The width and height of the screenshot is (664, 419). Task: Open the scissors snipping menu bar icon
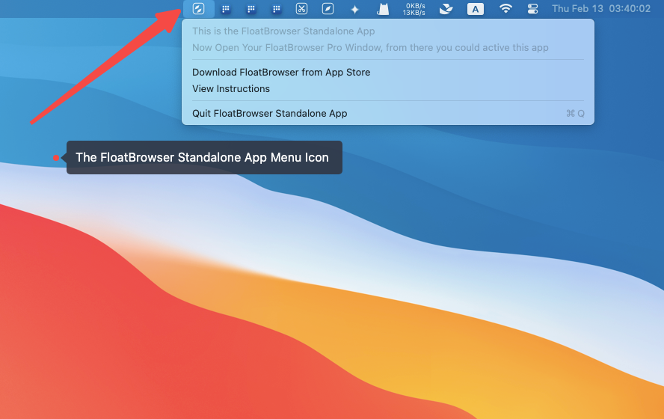pos(301,8)
